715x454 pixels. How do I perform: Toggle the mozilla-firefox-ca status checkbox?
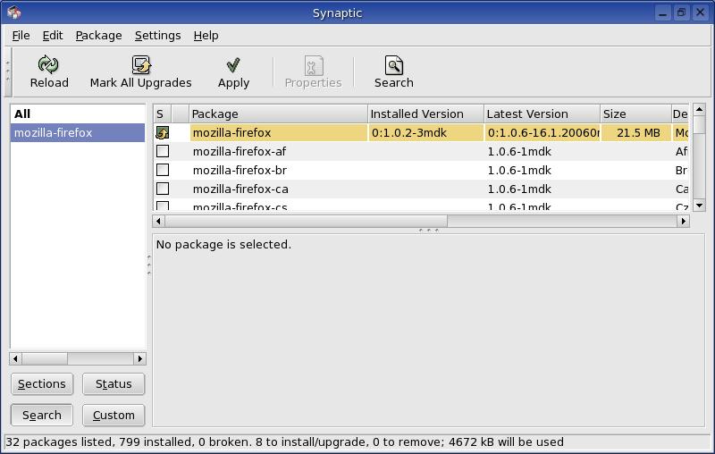point(163,189)
